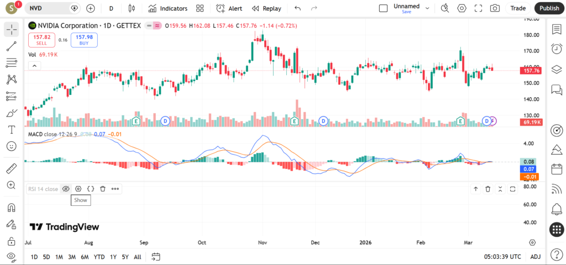Screen dimensions: 566x265
Task: Show the hidden RSI indicator
Action: tap(66, 189)
